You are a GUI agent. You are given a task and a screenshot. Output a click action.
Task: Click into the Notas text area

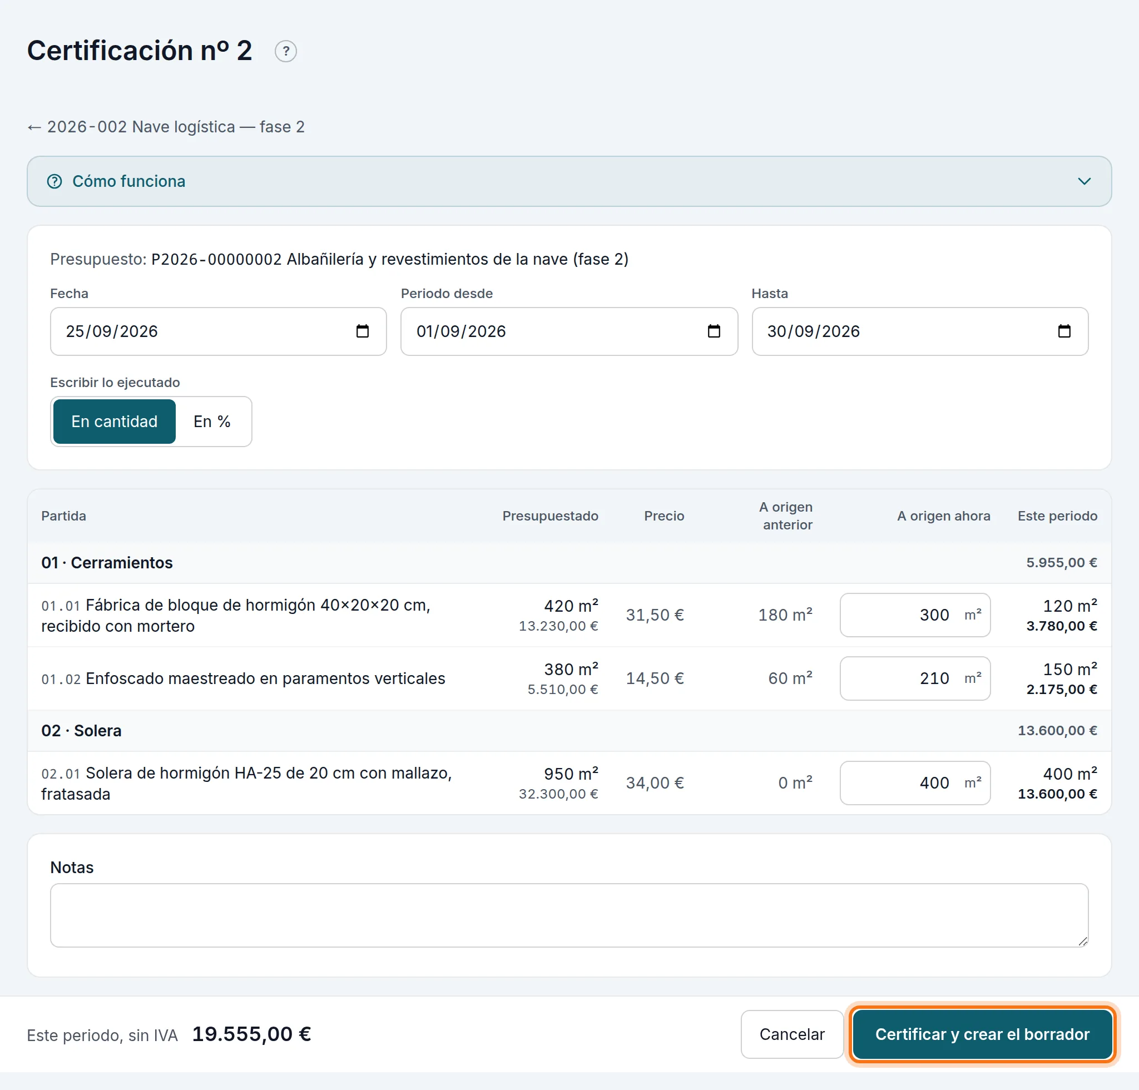point(569,915)
